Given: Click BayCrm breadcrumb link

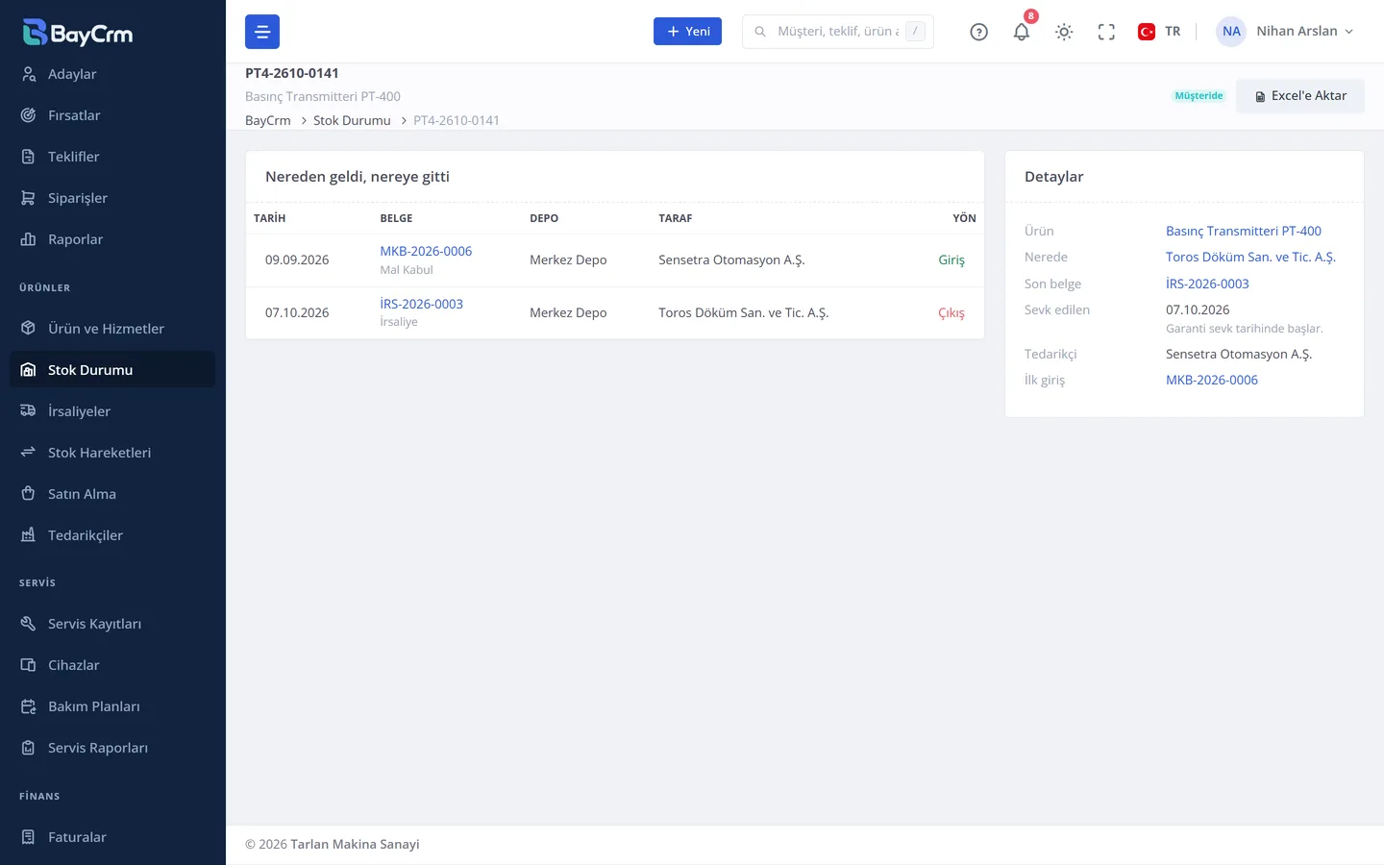Looking at the screenshot, I should (x=268, y=120).
